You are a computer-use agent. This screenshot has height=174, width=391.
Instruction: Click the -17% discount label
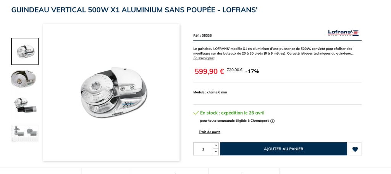point(252,71)
